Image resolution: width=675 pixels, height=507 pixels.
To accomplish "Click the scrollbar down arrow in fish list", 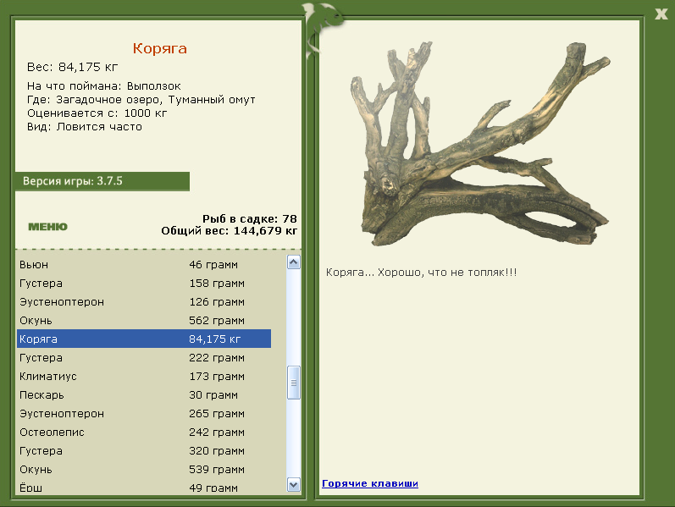I will pyautogui.click(x=294, y=485).
